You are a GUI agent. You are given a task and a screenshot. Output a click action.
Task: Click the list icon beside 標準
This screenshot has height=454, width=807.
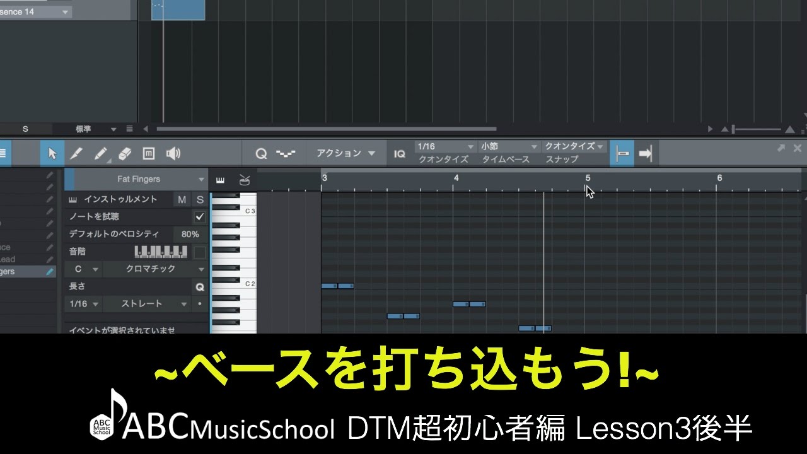[130, 129]
